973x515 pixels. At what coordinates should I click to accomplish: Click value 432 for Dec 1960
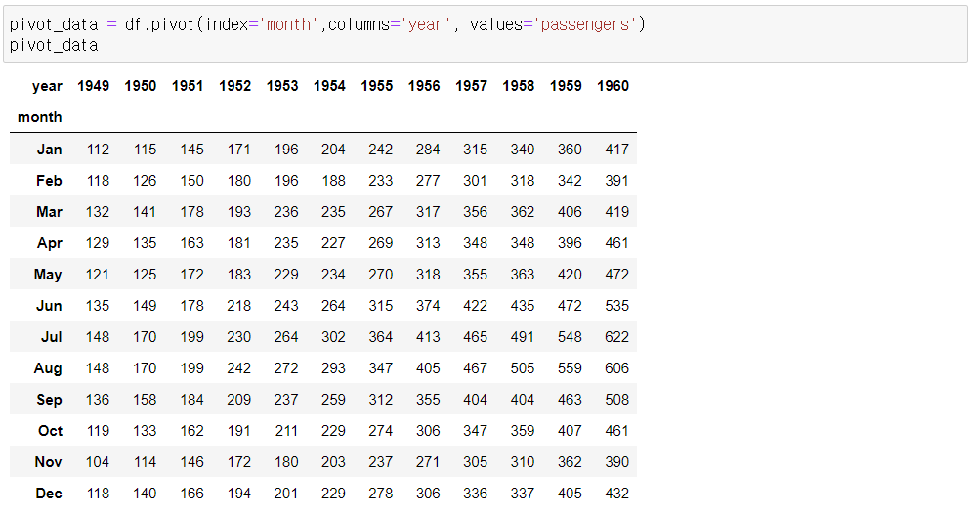click(x=616, y=494)
